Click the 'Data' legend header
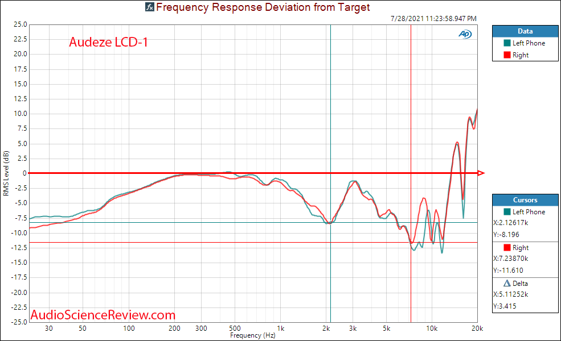The image size is (561, 341). coord(525,31)
